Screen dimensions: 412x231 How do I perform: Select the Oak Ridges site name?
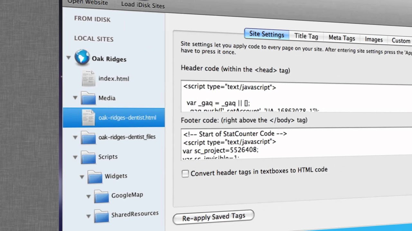pyautogui.click(x=109, y=59)
